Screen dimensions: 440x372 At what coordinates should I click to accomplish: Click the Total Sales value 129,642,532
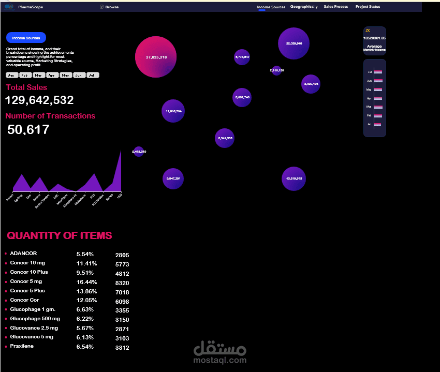[39, 100]
